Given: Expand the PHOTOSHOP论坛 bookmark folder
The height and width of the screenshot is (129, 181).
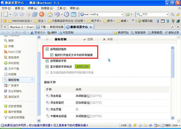Looking at the screenshot, I should coord(20,21).
